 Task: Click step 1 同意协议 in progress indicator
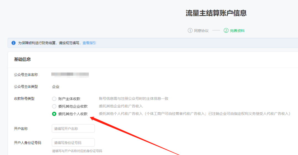coord(198,31)
